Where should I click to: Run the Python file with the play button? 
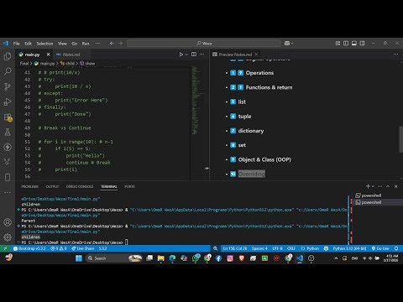point(181,55)
